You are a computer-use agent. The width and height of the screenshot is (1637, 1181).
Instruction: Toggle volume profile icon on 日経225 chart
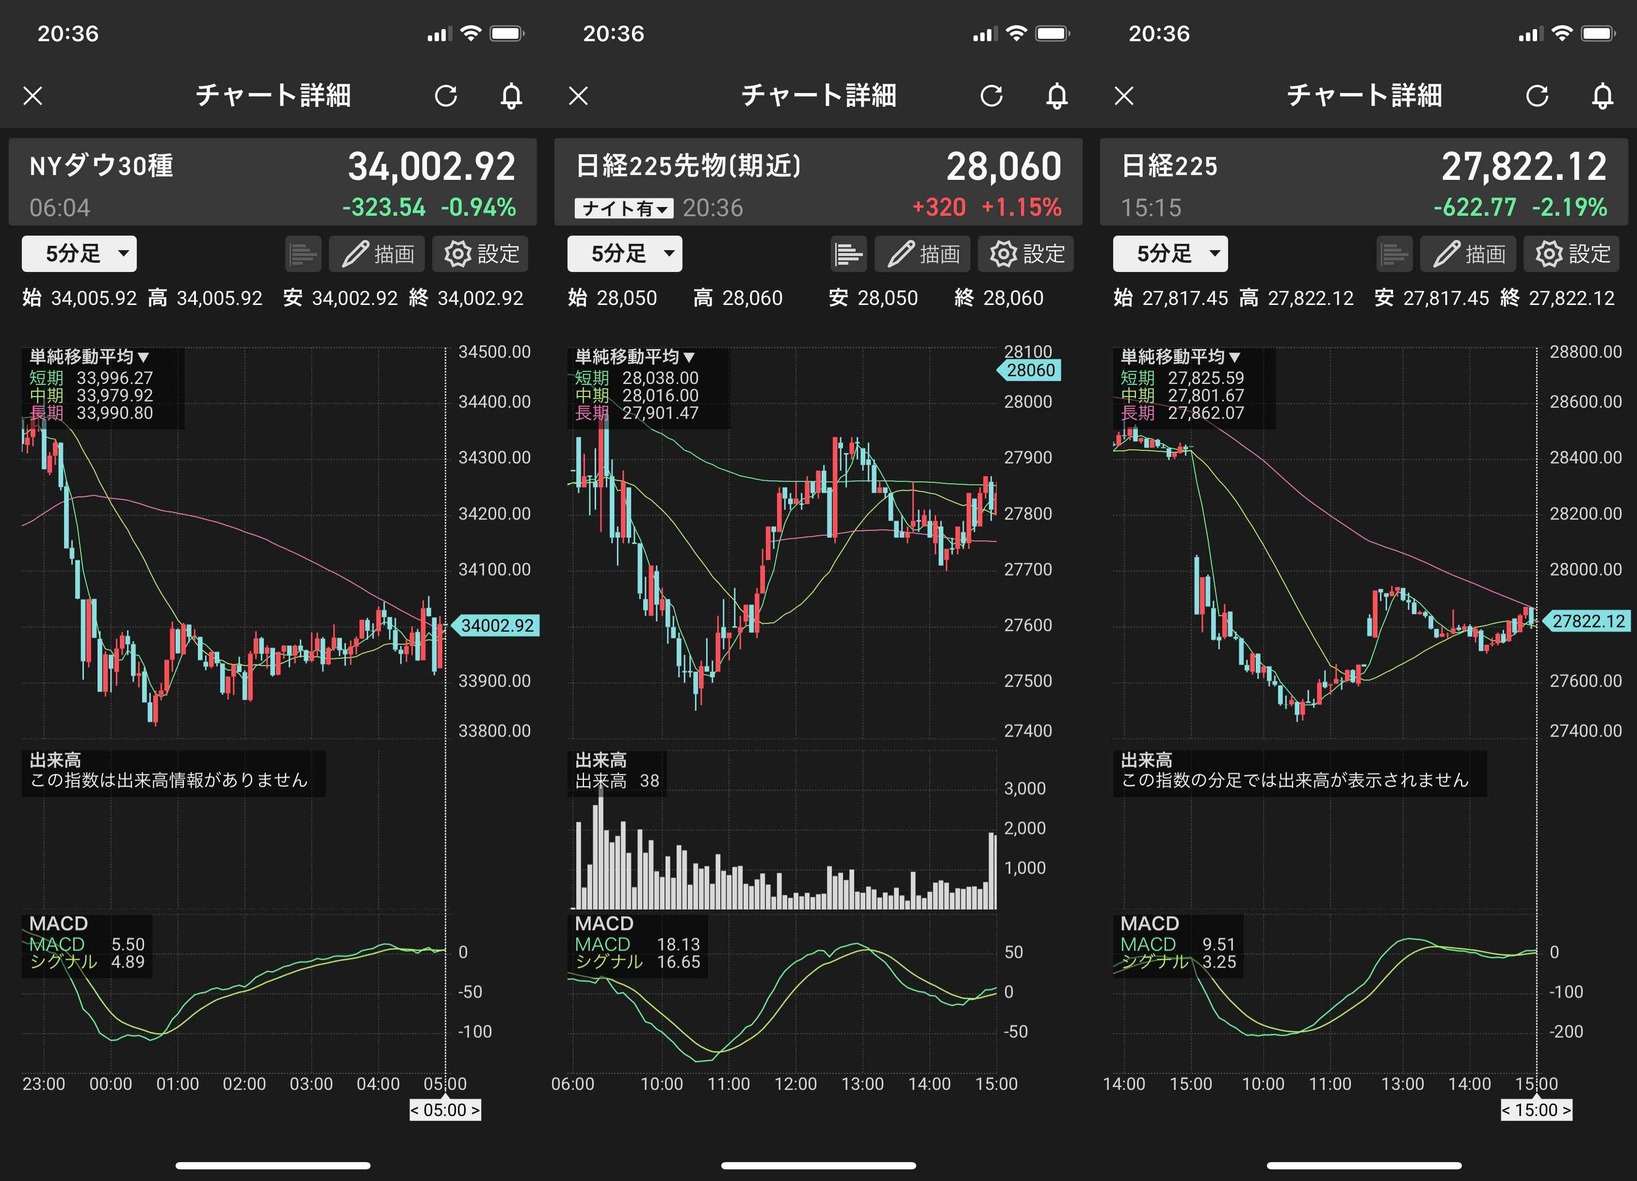click(1394, 254)
